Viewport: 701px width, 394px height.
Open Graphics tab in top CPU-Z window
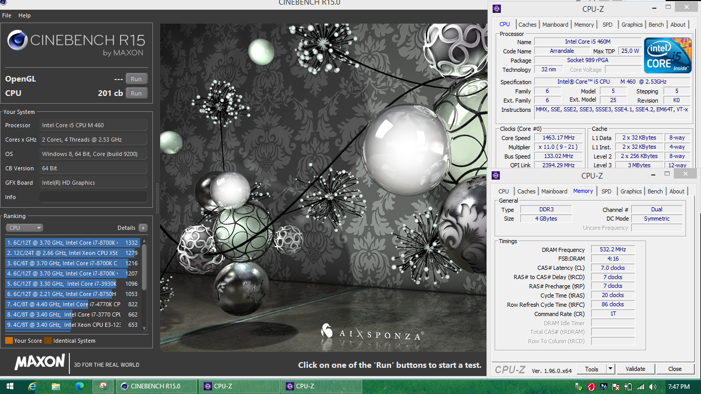click(x=632, y=25)
